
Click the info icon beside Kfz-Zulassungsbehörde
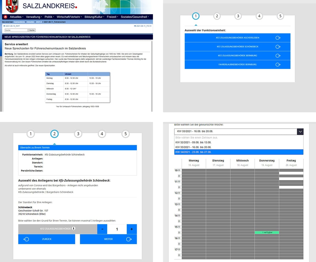[x=73, y=228]
